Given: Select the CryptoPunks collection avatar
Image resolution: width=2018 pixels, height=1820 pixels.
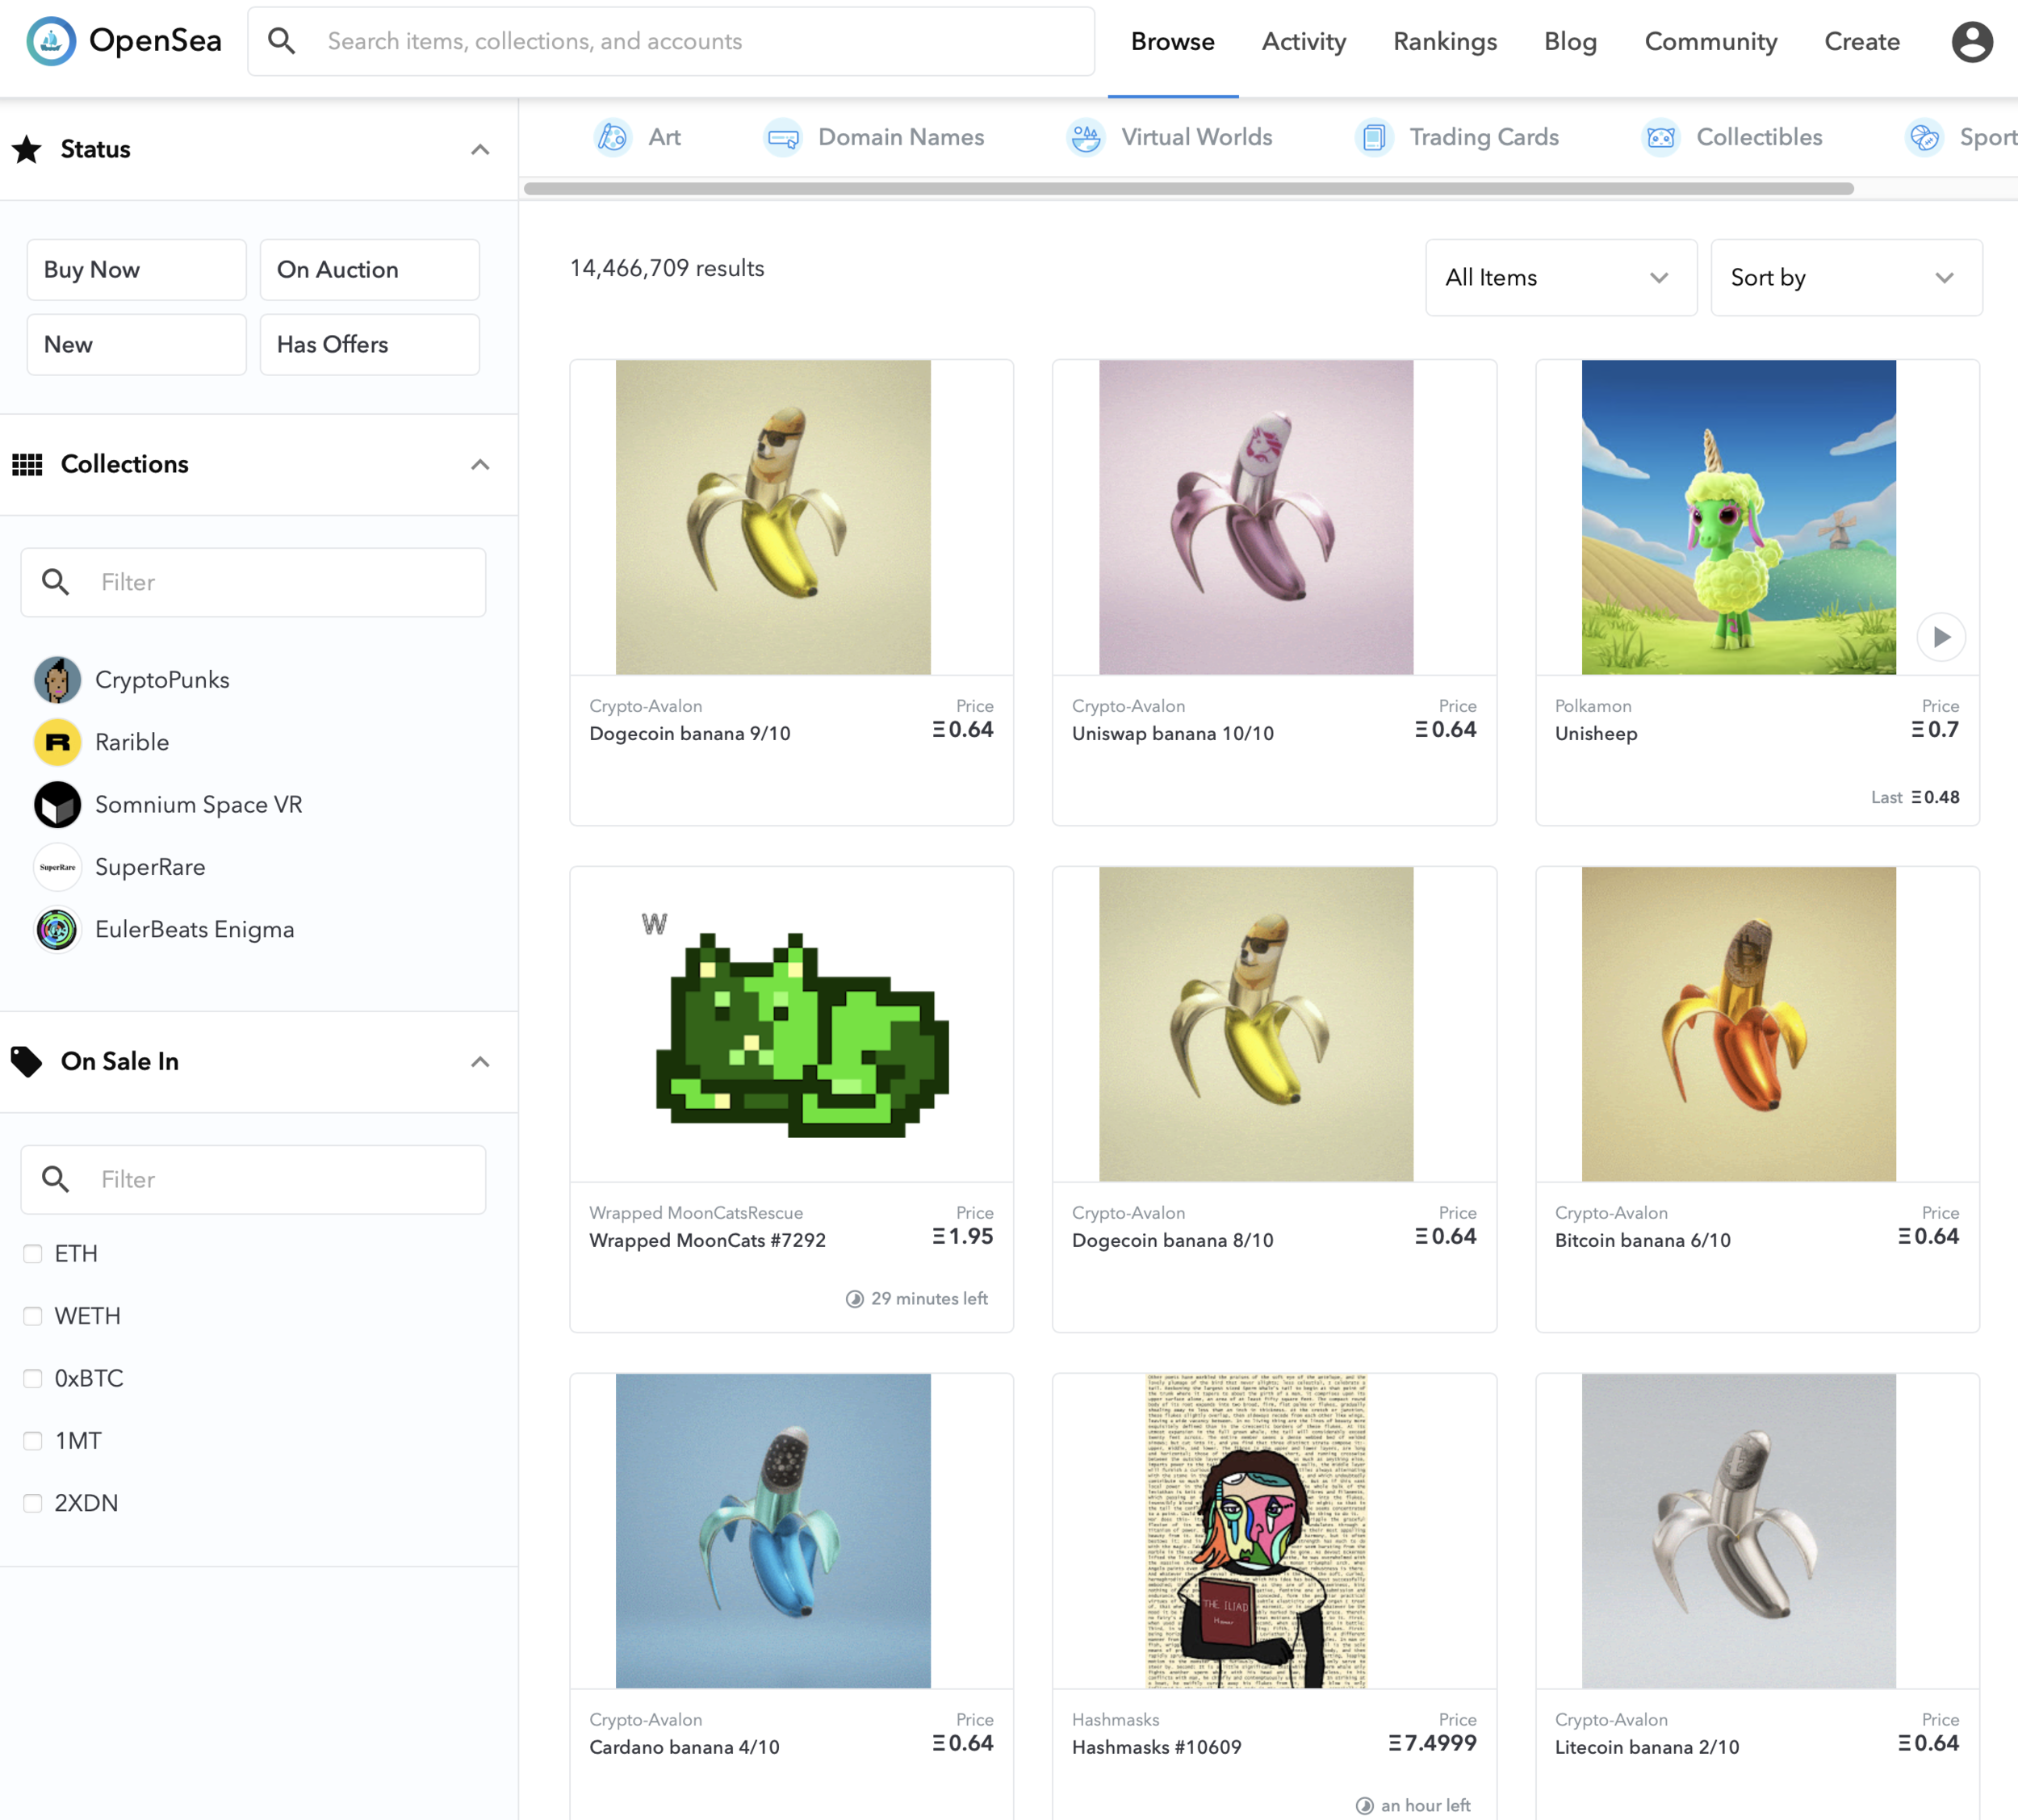Looking at the screenshot, I should [57, 680].
